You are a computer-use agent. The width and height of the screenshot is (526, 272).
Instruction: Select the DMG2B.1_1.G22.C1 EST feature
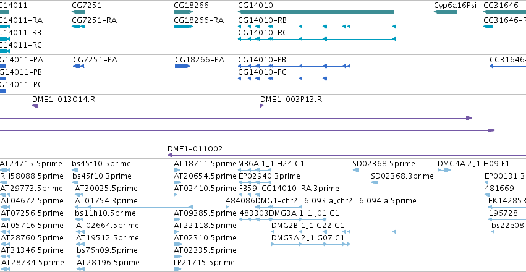333,232
